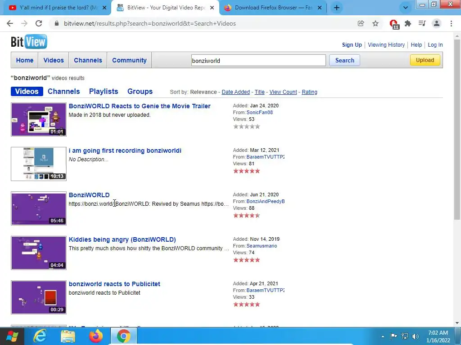461x345 pixels.
Task: Open the Community navigation item
Action: (129, 60)
